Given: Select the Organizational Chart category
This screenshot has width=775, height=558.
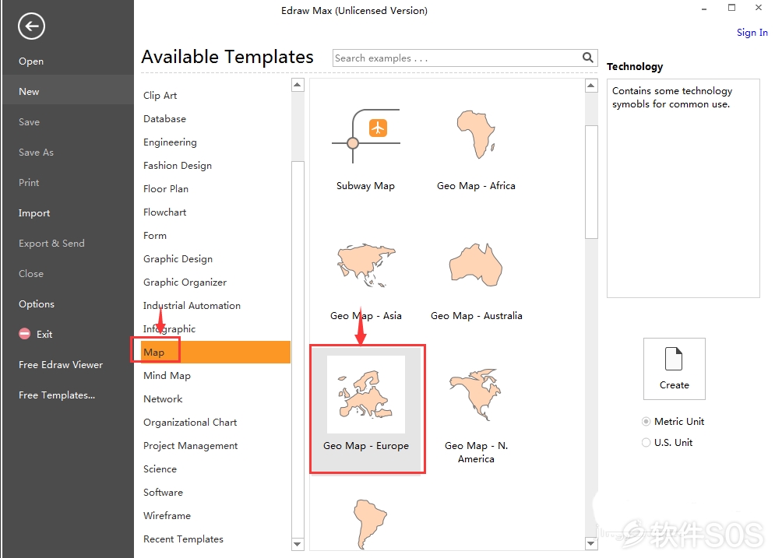Looking at the screenshot, I should (x=190, y=423).
